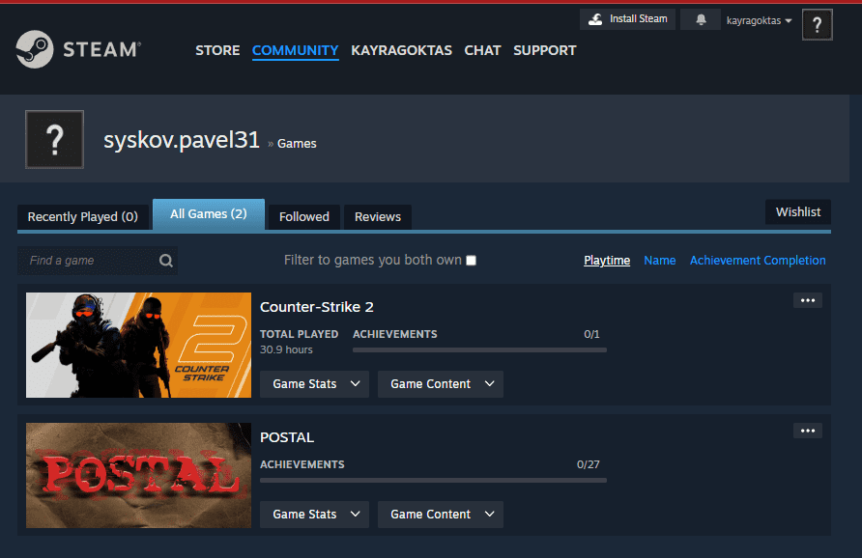Open POSTAL more options menu
The image size is (862, 558).
pos(808,431)
